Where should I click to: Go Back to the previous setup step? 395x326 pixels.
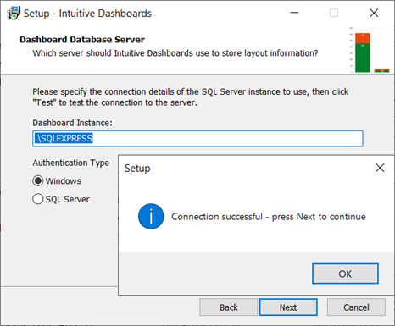point(228,307)
